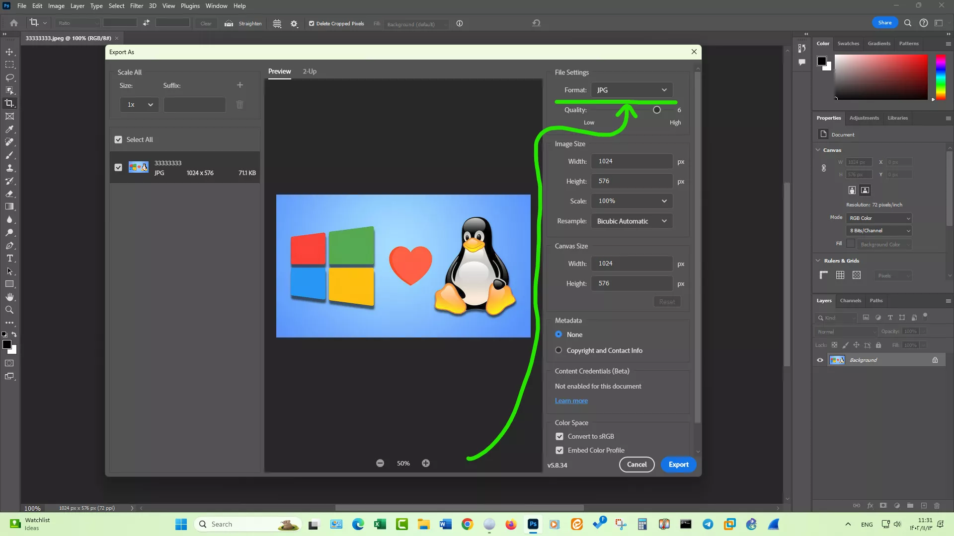The image size is (954, 536).
Task: Open crop settings gear icon
Action: 294,23
